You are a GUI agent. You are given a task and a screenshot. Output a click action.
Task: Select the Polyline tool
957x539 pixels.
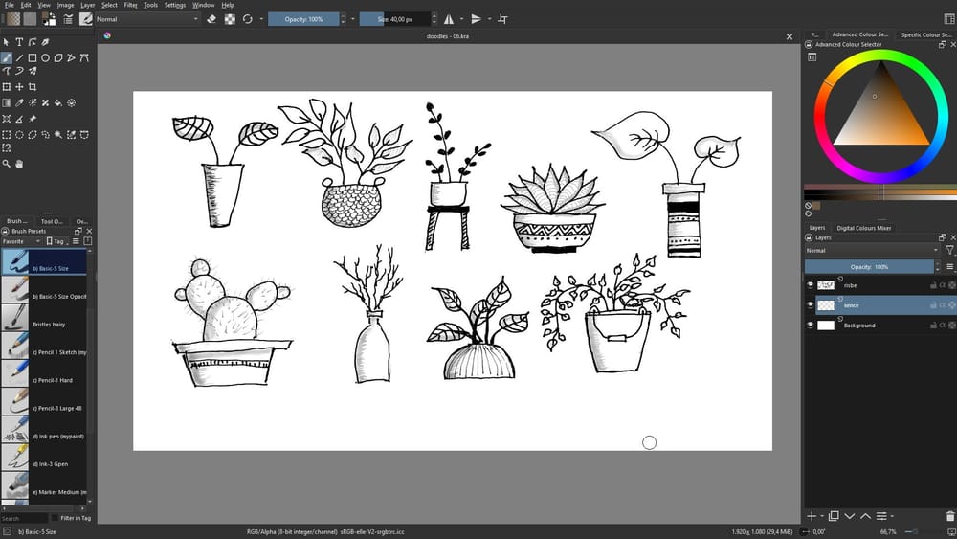[x=72, y=58]
